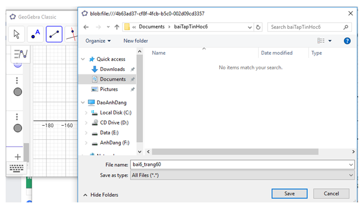Open recent locations dropdown arrow
Viewport: 361px width, 221px height.
point(108,27)
